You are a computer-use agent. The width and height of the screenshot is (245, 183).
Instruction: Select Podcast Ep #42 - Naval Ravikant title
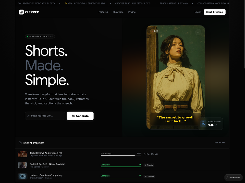click(x=47, y=164)
